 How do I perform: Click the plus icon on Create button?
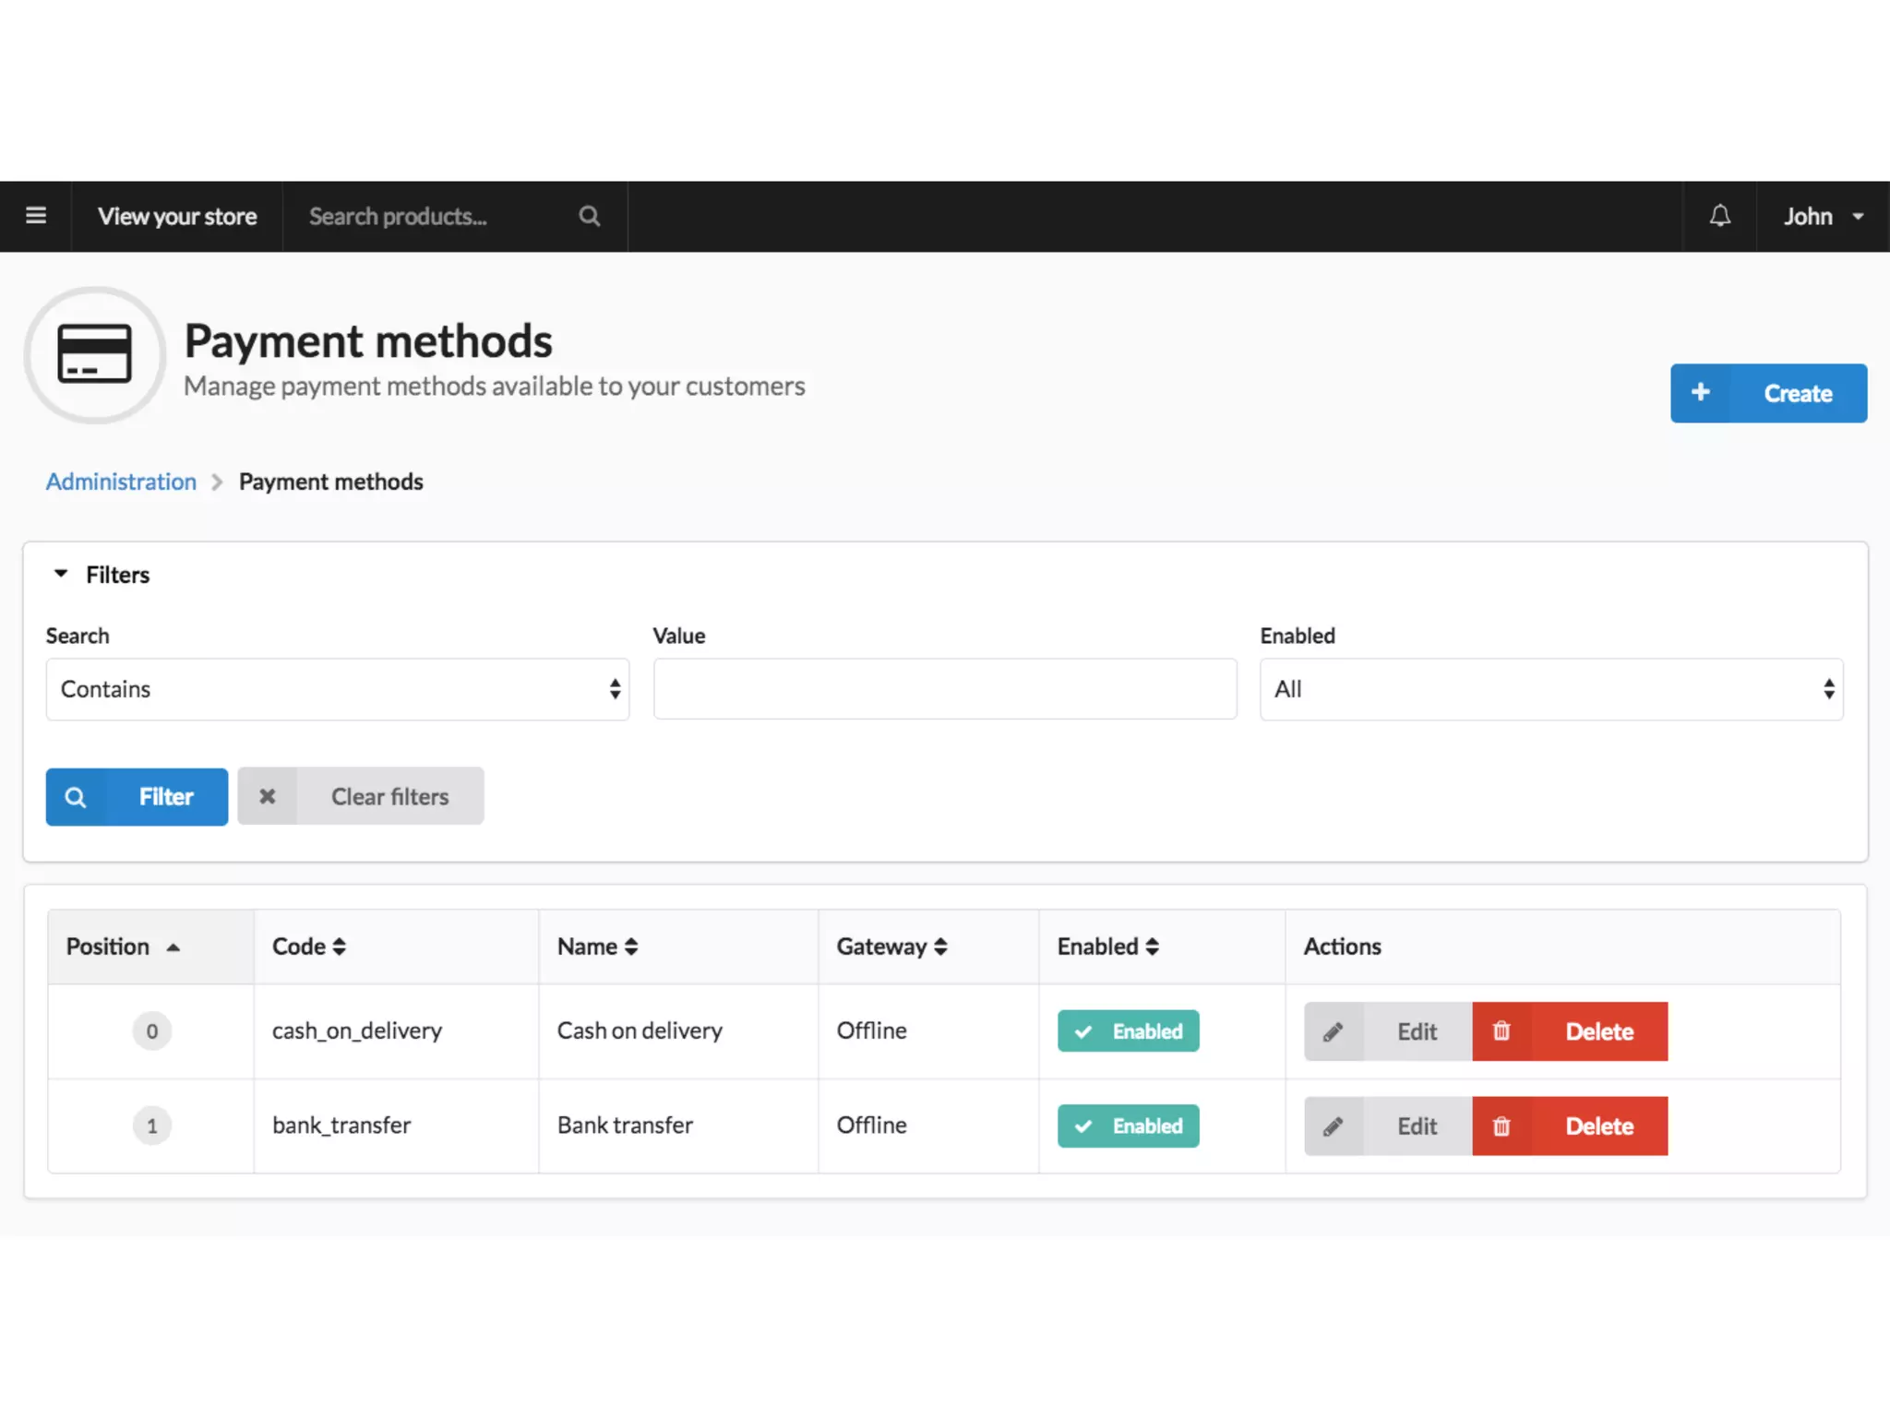[1701, 393]
